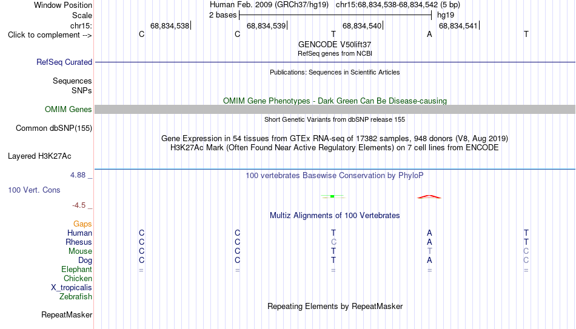The image size is (576, 329).
Task: Select the Sequences track label
Action: pyautogui.click(x=72, y=81)
